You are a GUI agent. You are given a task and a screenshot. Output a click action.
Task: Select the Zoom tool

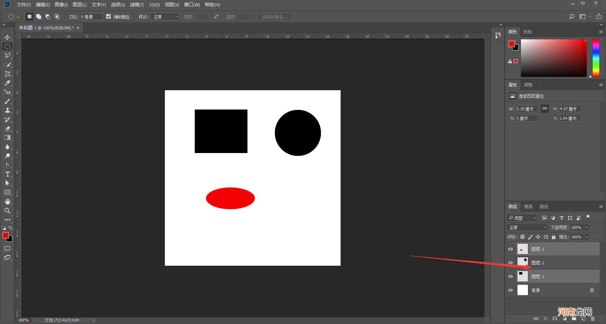[7, 211]
